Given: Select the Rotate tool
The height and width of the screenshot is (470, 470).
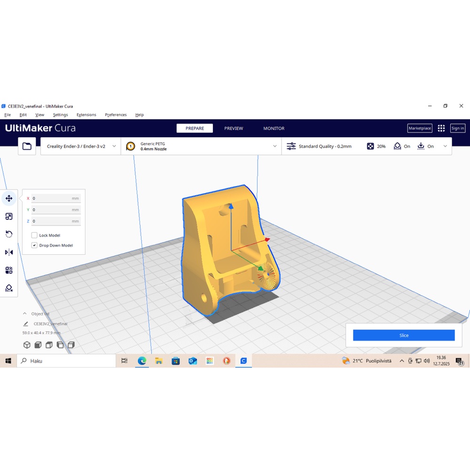Looking at the screenshot, I should click(9, 234).
